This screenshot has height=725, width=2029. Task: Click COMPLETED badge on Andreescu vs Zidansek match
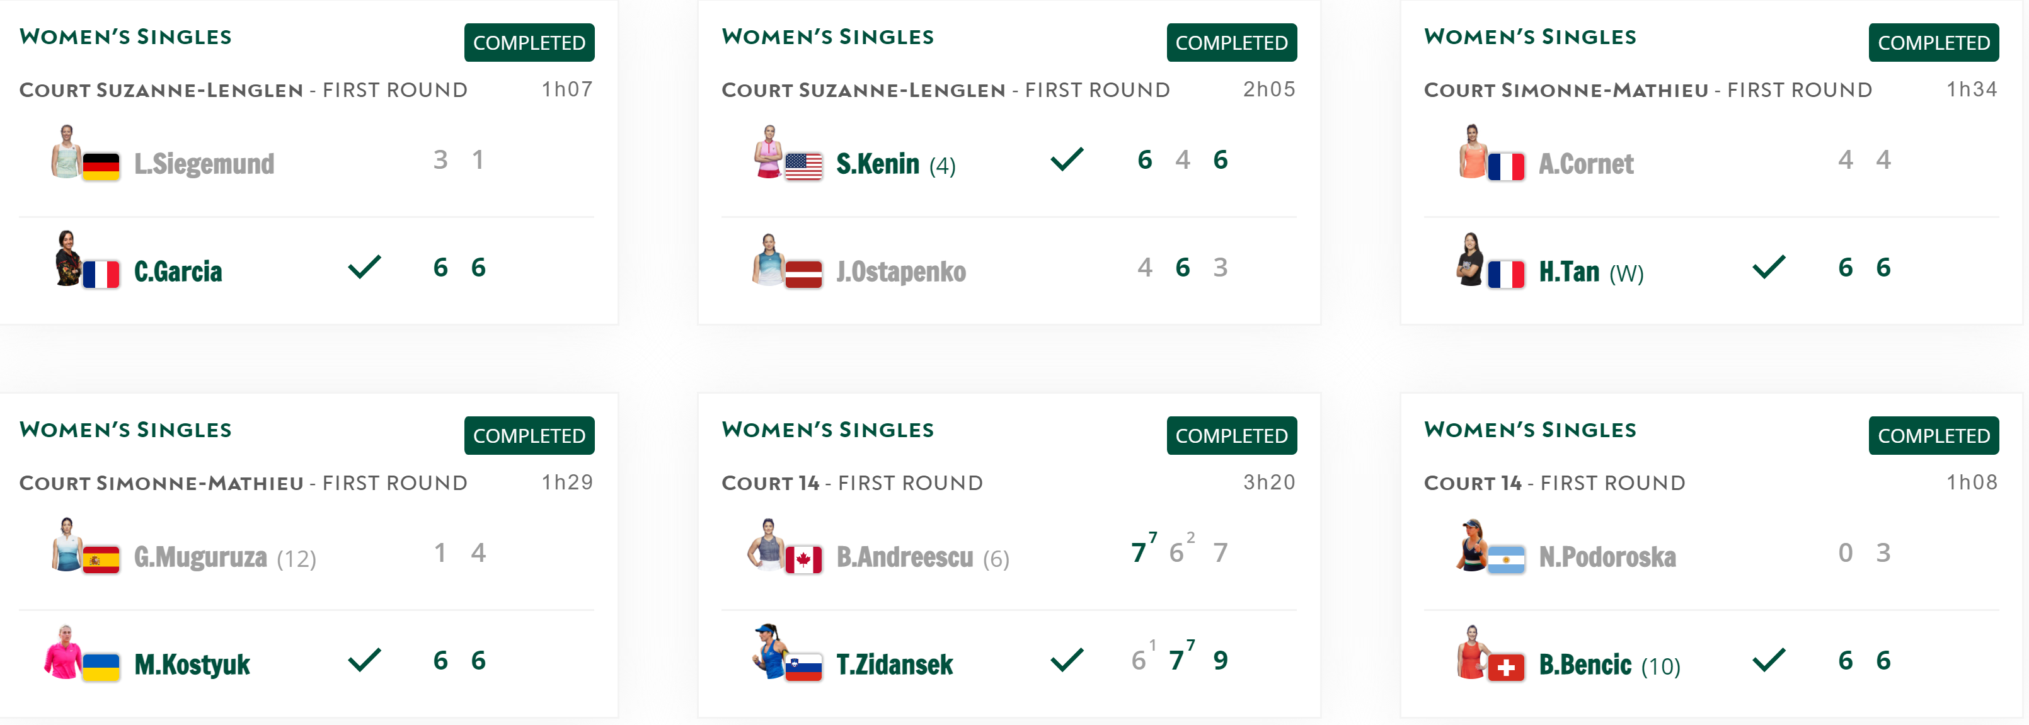click(1231, 435)
